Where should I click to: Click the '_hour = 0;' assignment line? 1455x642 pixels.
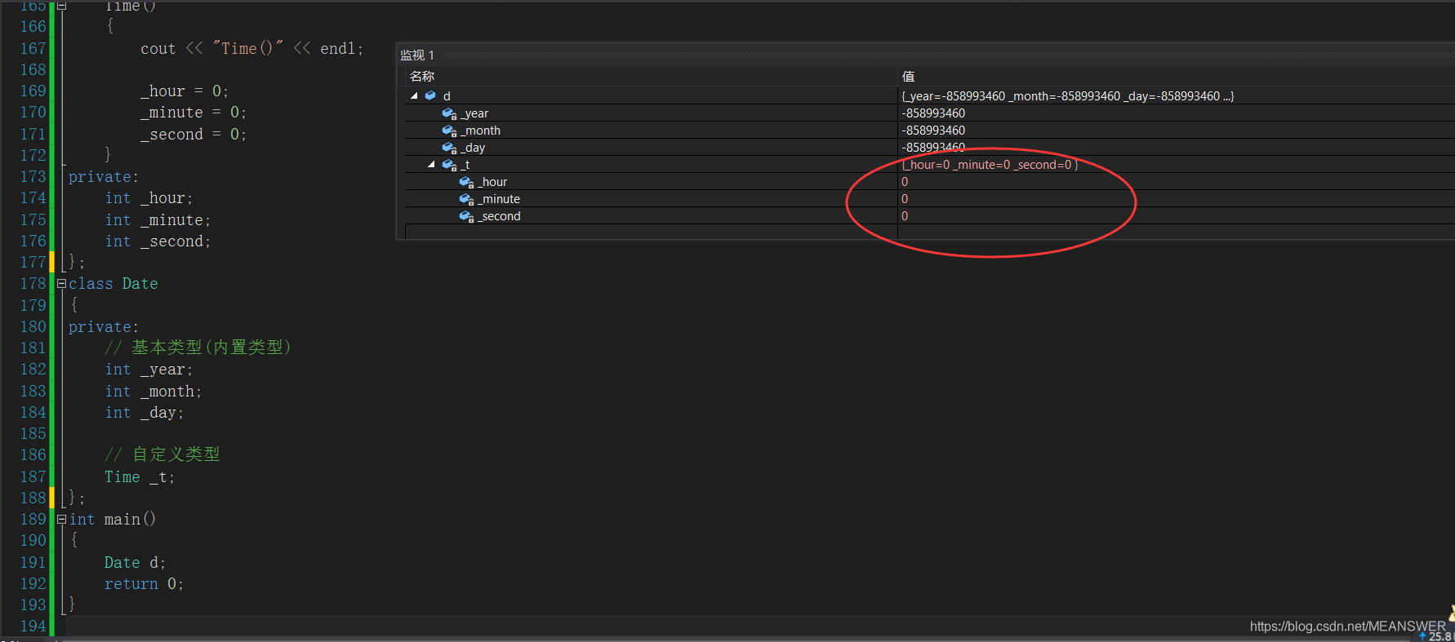pos(185,91)
